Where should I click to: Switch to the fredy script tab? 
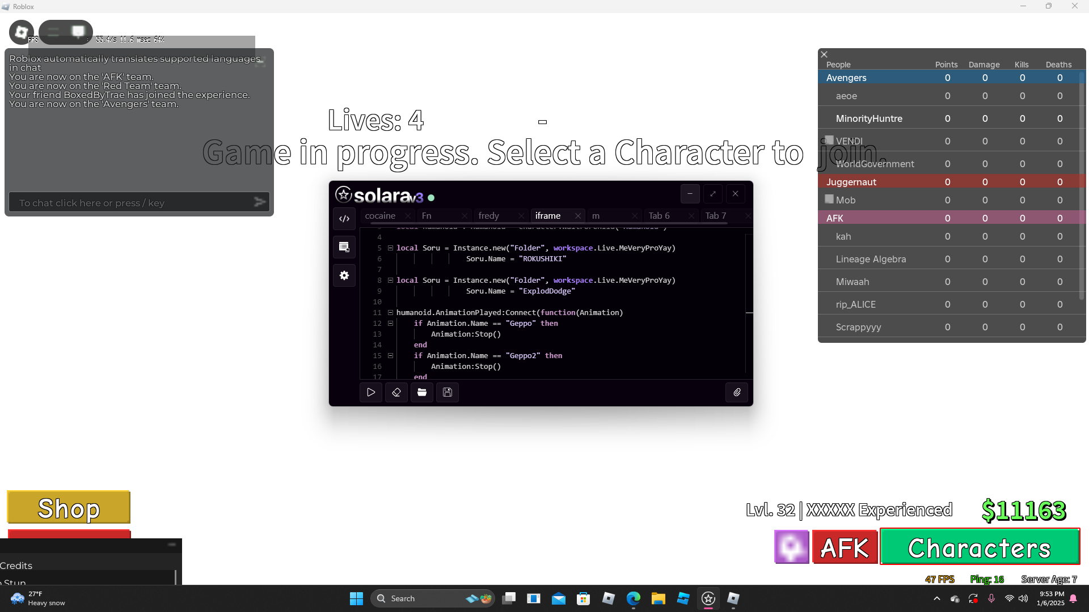point(489,216)
